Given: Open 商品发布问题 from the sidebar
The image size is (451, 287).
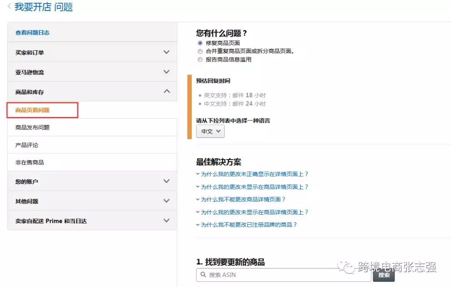Looking at the screenshot, I should 31,127.
